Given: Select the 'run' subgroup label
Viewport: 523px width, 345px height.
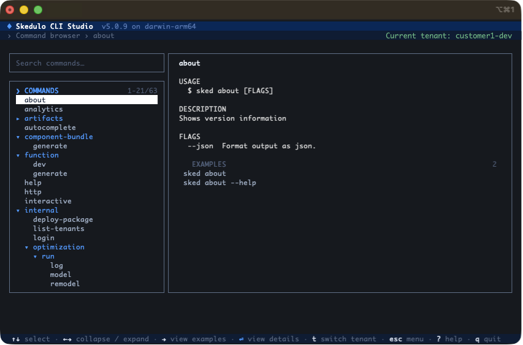Looking at the screenshot, I should tap(48, 256).
